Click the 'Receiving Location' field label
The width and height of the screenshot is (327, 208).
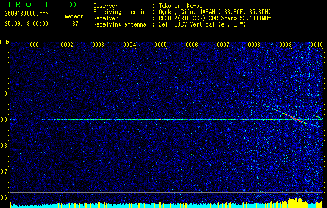coord(121,12)
